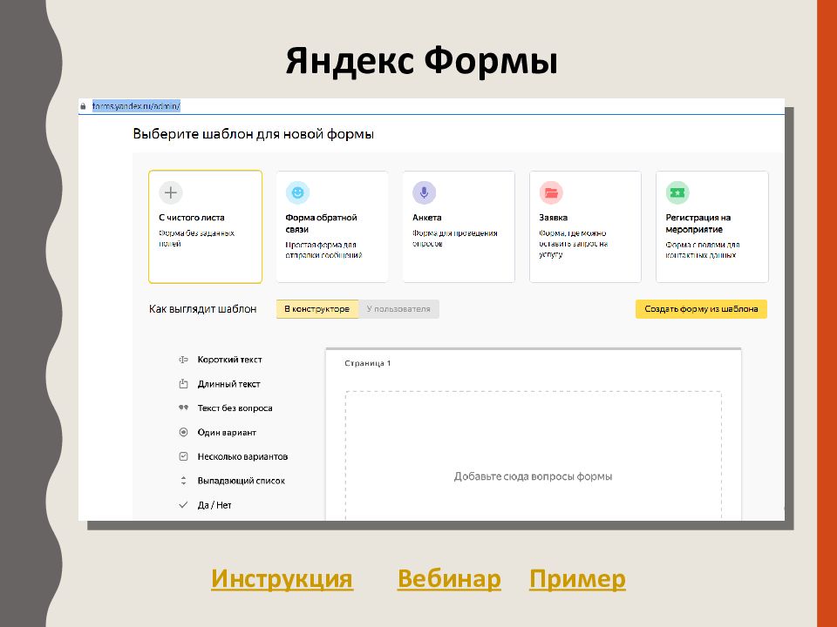
Task: Click the Добавьте сюда вопросы формы drop area
Action: pyautogui.click(x=534, y=455)
